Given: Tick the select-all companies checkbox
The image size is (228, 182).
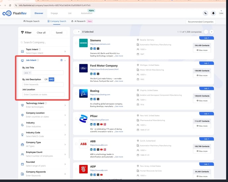Looking at the screenshot, I should [x=75, y=32].
